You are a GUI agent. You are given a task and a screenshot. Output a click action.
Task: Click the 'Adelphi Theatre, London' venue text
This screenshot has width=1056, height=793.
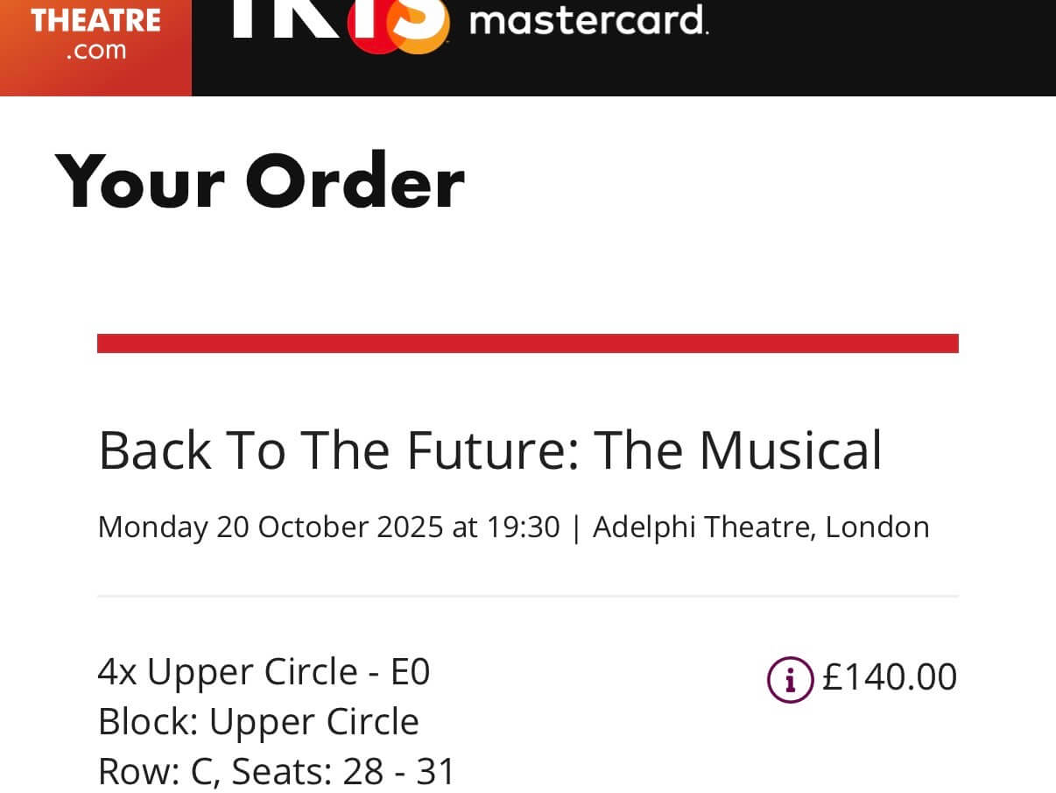tap(761, 527)
